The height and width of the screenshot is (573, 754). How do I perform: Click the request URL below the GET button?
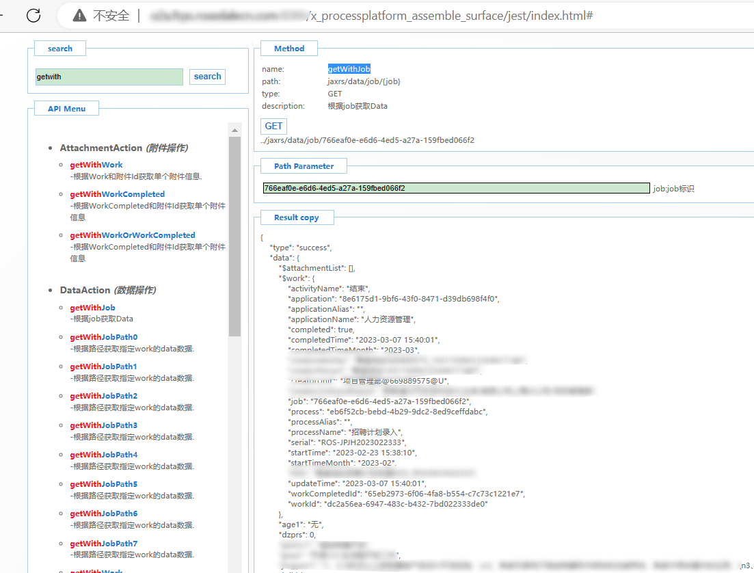367,140
